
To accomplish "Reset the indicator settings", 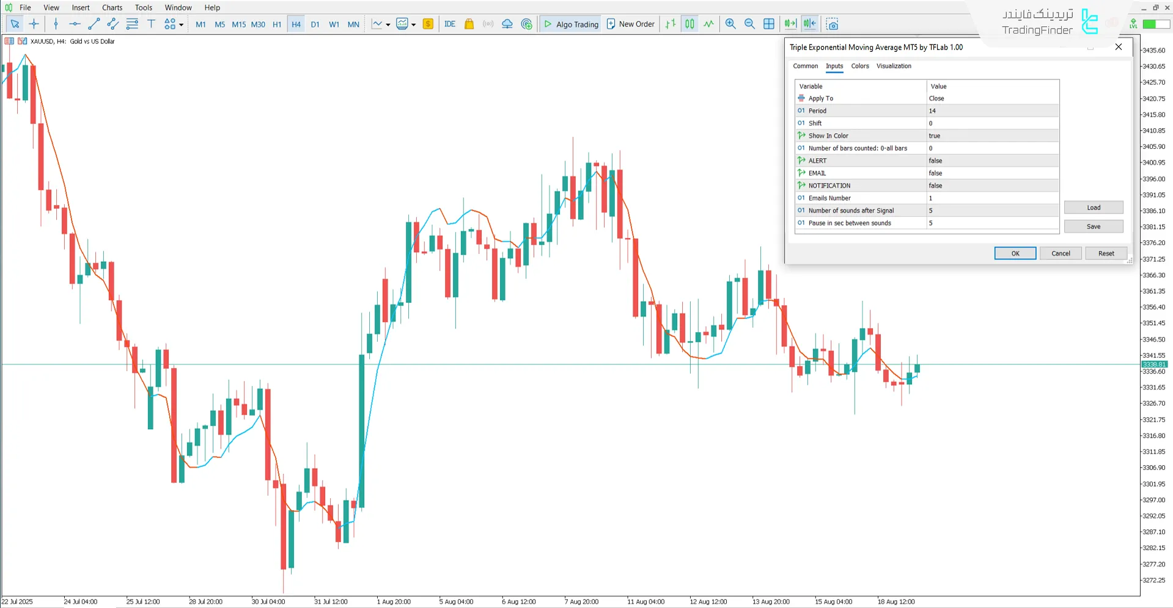I will 1106,253.
